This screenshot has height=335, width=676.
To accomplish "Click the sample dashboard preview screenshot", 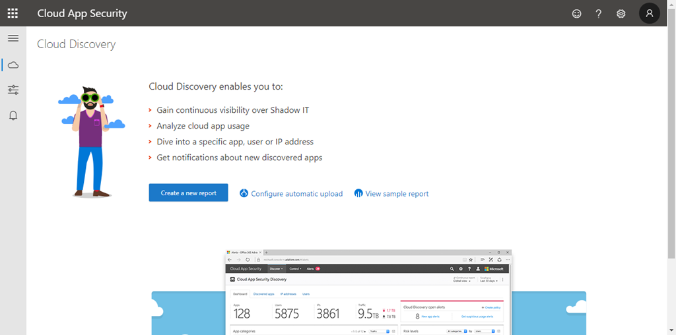I will pos(368,293).
